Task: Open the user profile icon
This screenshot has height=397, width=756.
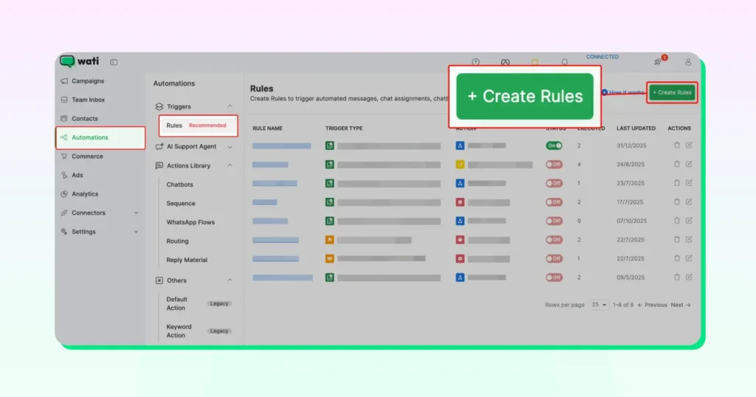Action: pos(688,62)
